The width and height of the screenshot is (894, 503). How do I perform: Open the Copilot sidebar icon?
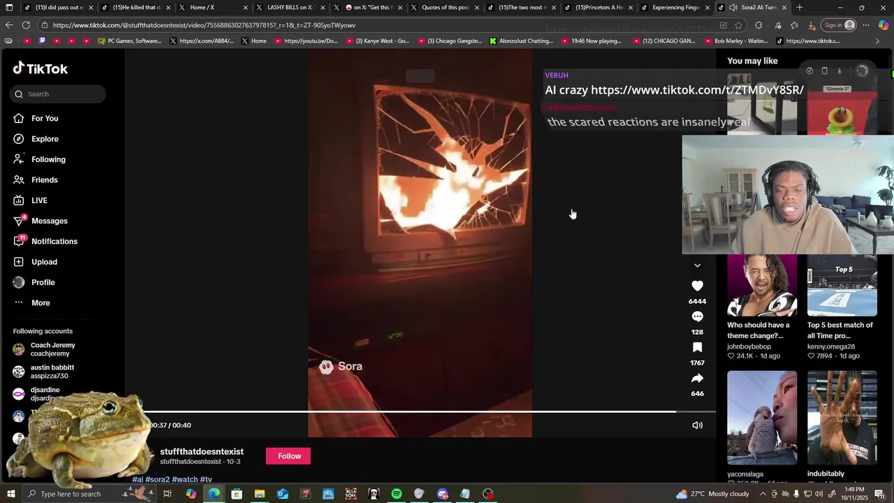tap(884, 25)
